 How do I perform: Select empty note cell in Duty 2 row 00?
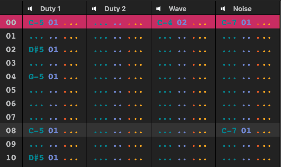pyautogui.click(x=101, y=24)
